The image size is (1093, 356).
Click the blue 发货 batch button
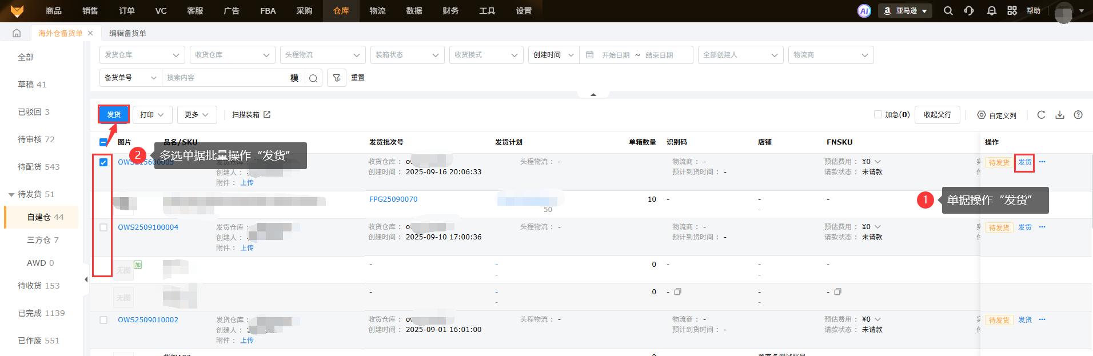click(x=114, y=115)
